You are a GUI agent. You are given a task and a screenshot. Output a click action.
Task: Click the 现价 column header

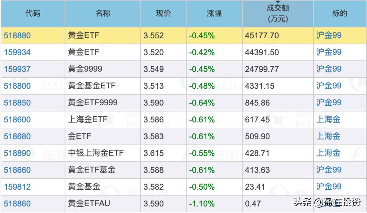coord(163,14)
